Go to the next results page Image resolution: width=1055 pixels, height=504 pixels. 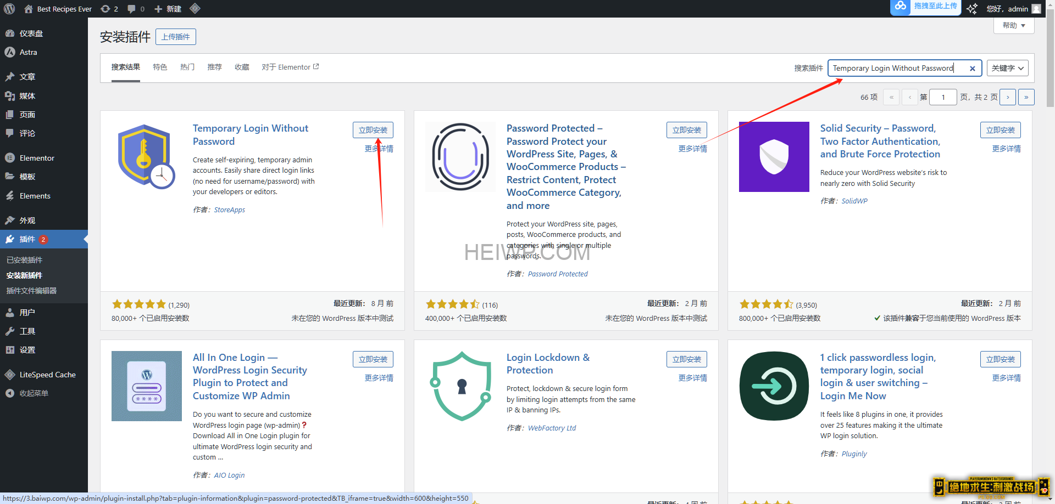pyautogui.click(x=1008, y=97)
